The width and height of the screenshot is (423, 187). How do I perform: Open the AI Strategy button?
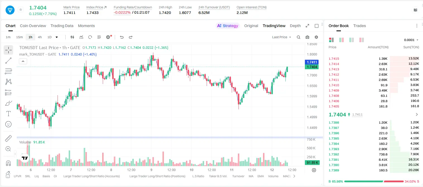click(228, 26)
